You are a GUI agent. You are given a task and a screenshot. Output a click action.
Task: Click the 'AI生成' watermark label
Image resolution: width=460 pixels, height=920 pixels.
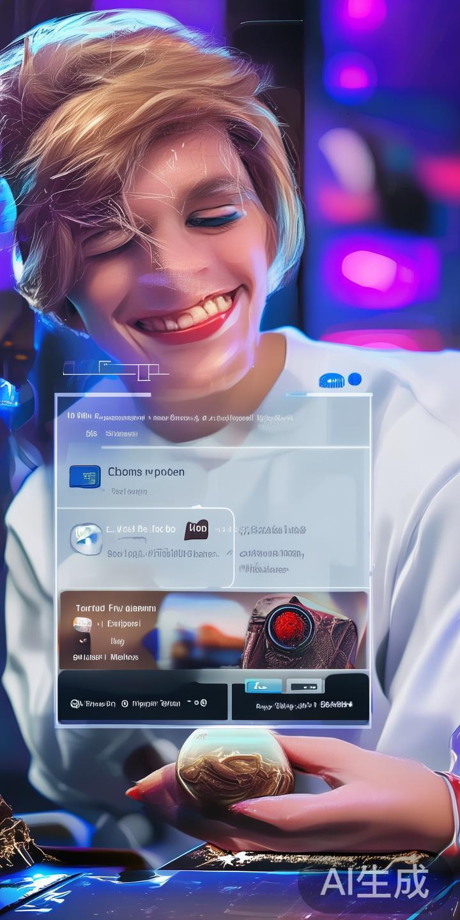click(x=374, y=882)
